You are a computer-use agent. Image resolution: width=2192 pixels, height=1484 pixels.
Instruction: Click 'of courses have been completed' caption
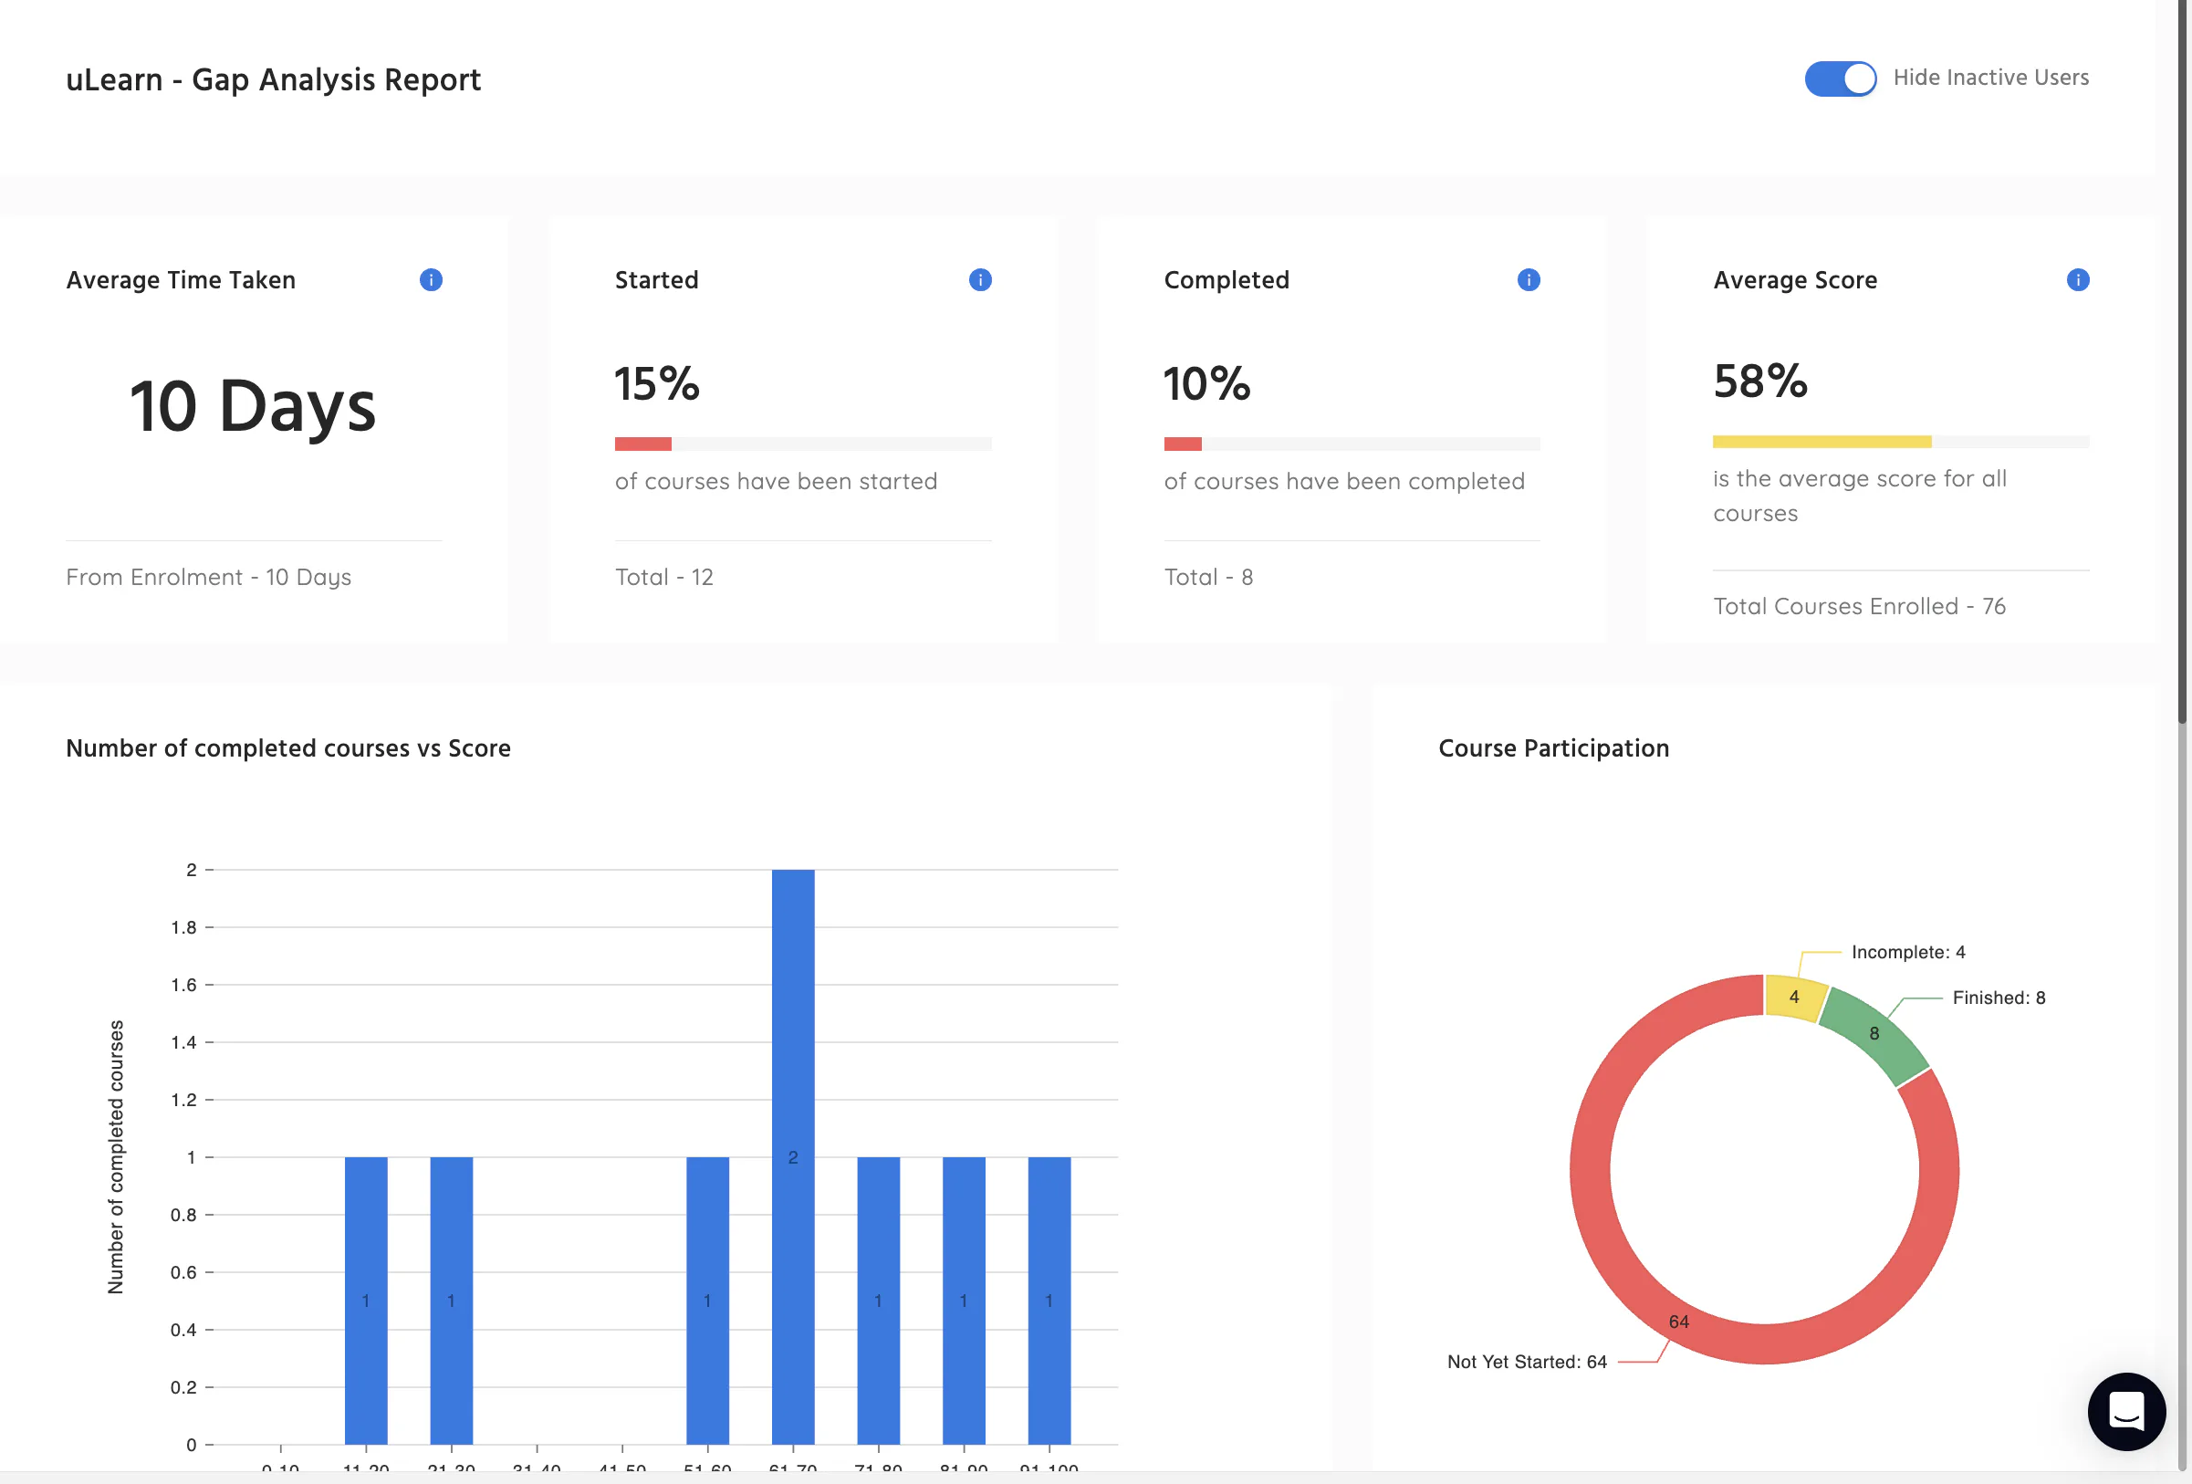[1344, 481]
